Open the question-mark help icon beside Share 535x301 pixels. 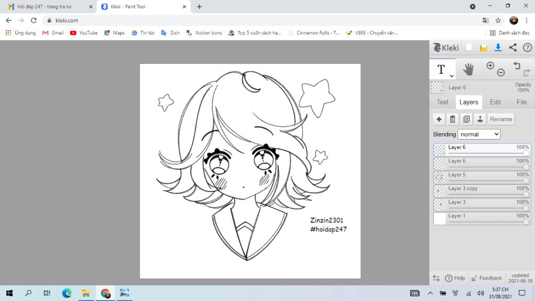tap(527, 48)
